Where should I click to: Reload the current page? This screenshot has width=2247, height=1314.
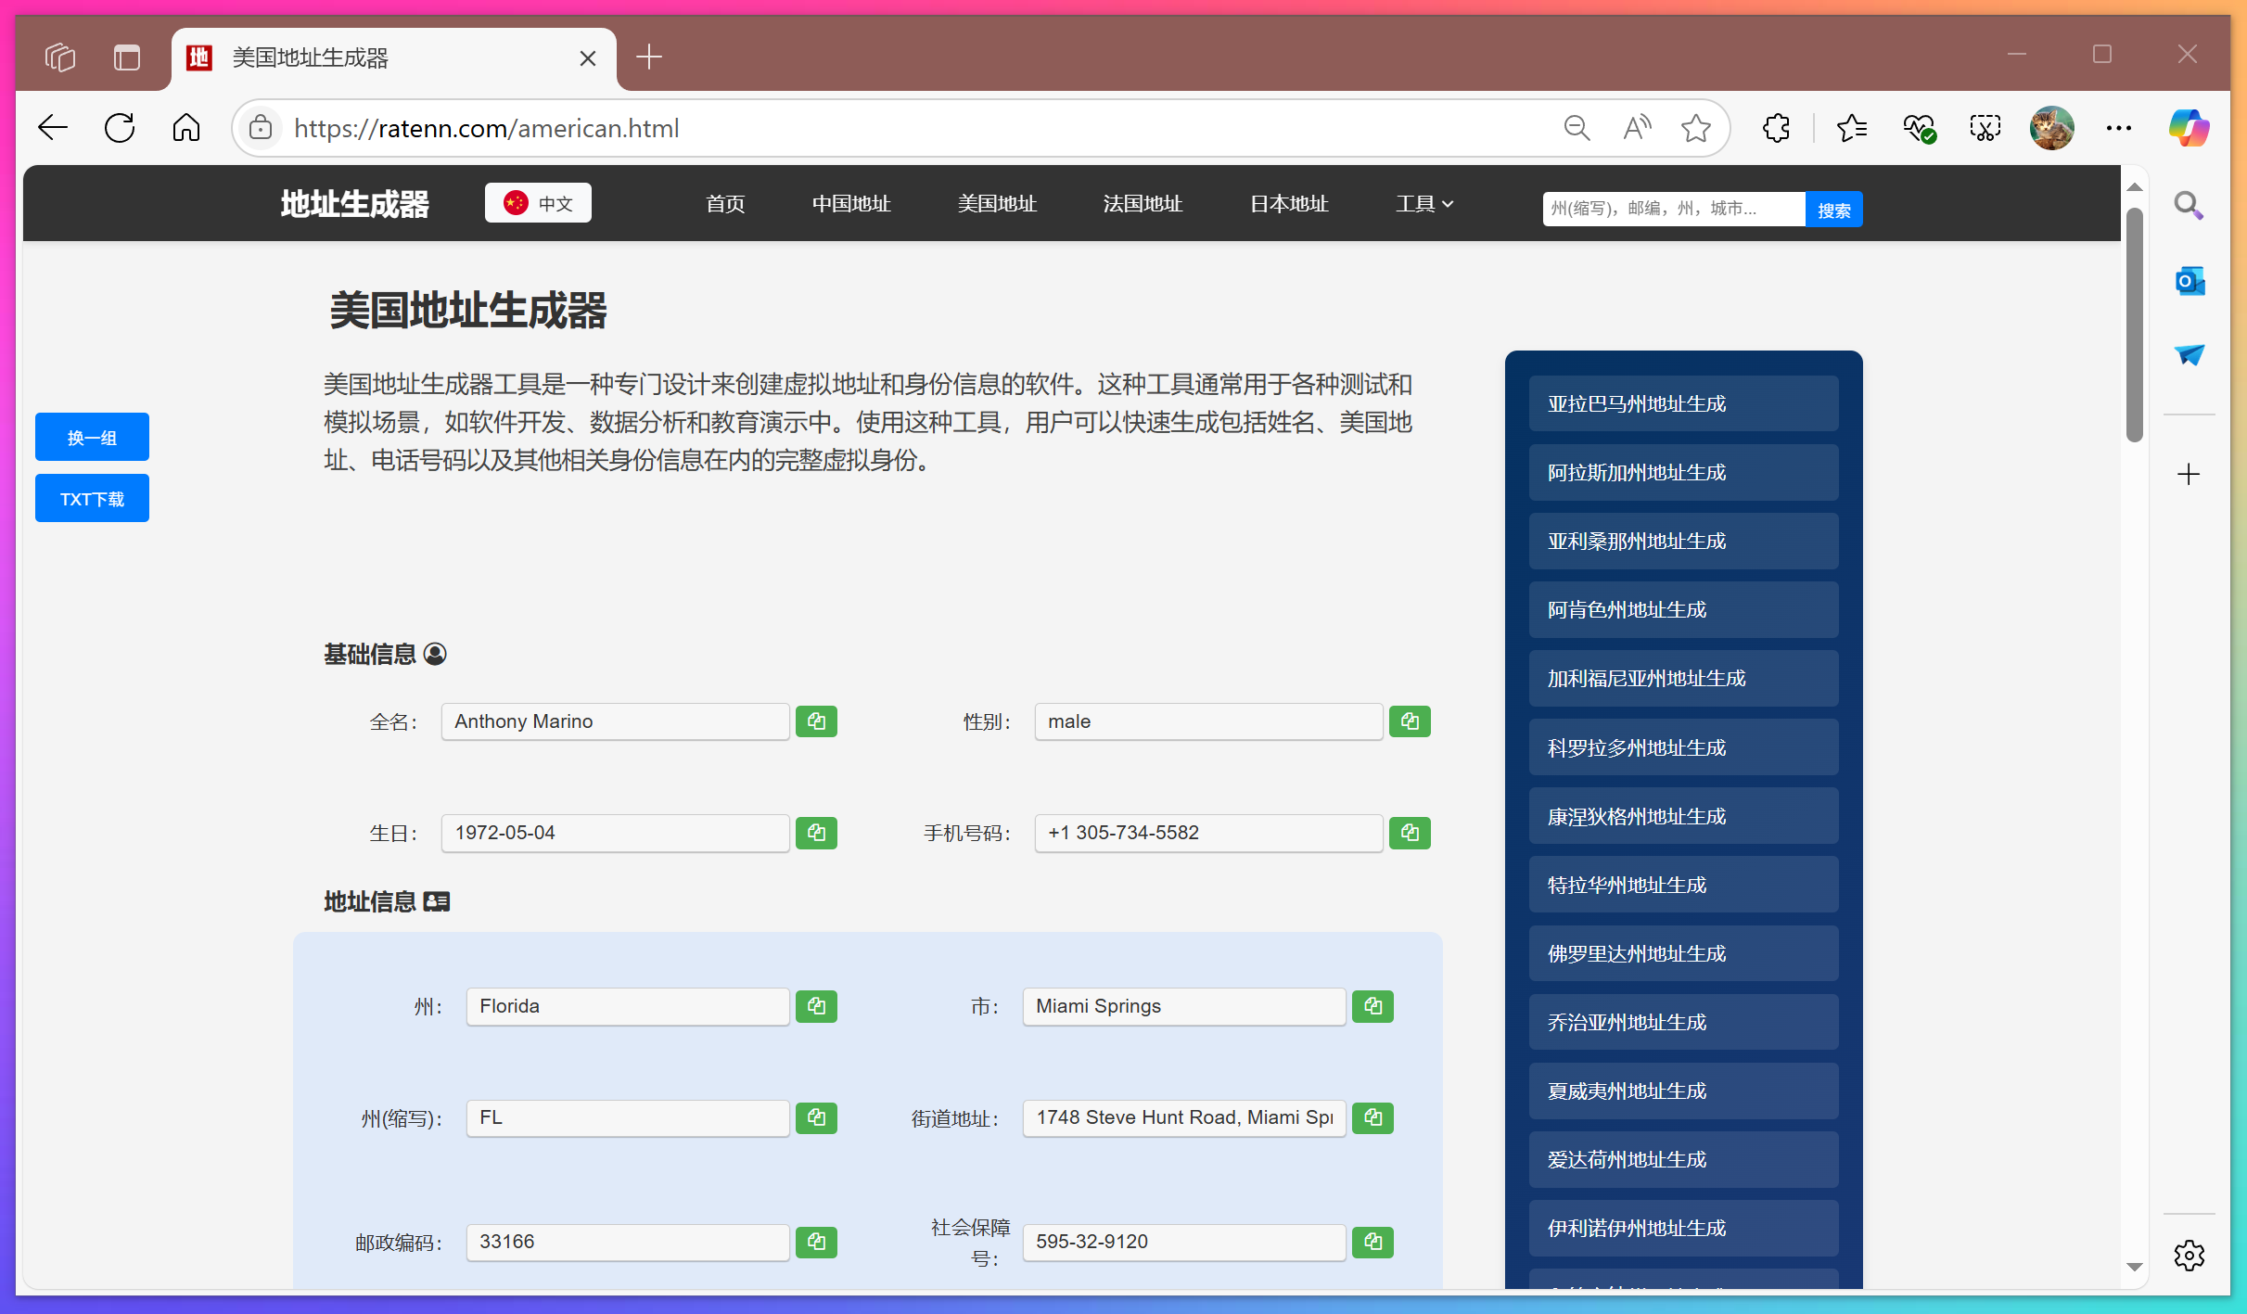click(x=120, y=127)
